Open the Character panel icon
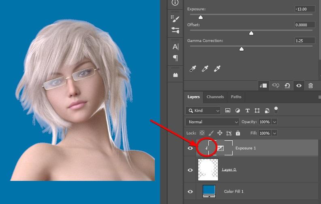Viewport: 321px width, 204px height. point(175,47)
